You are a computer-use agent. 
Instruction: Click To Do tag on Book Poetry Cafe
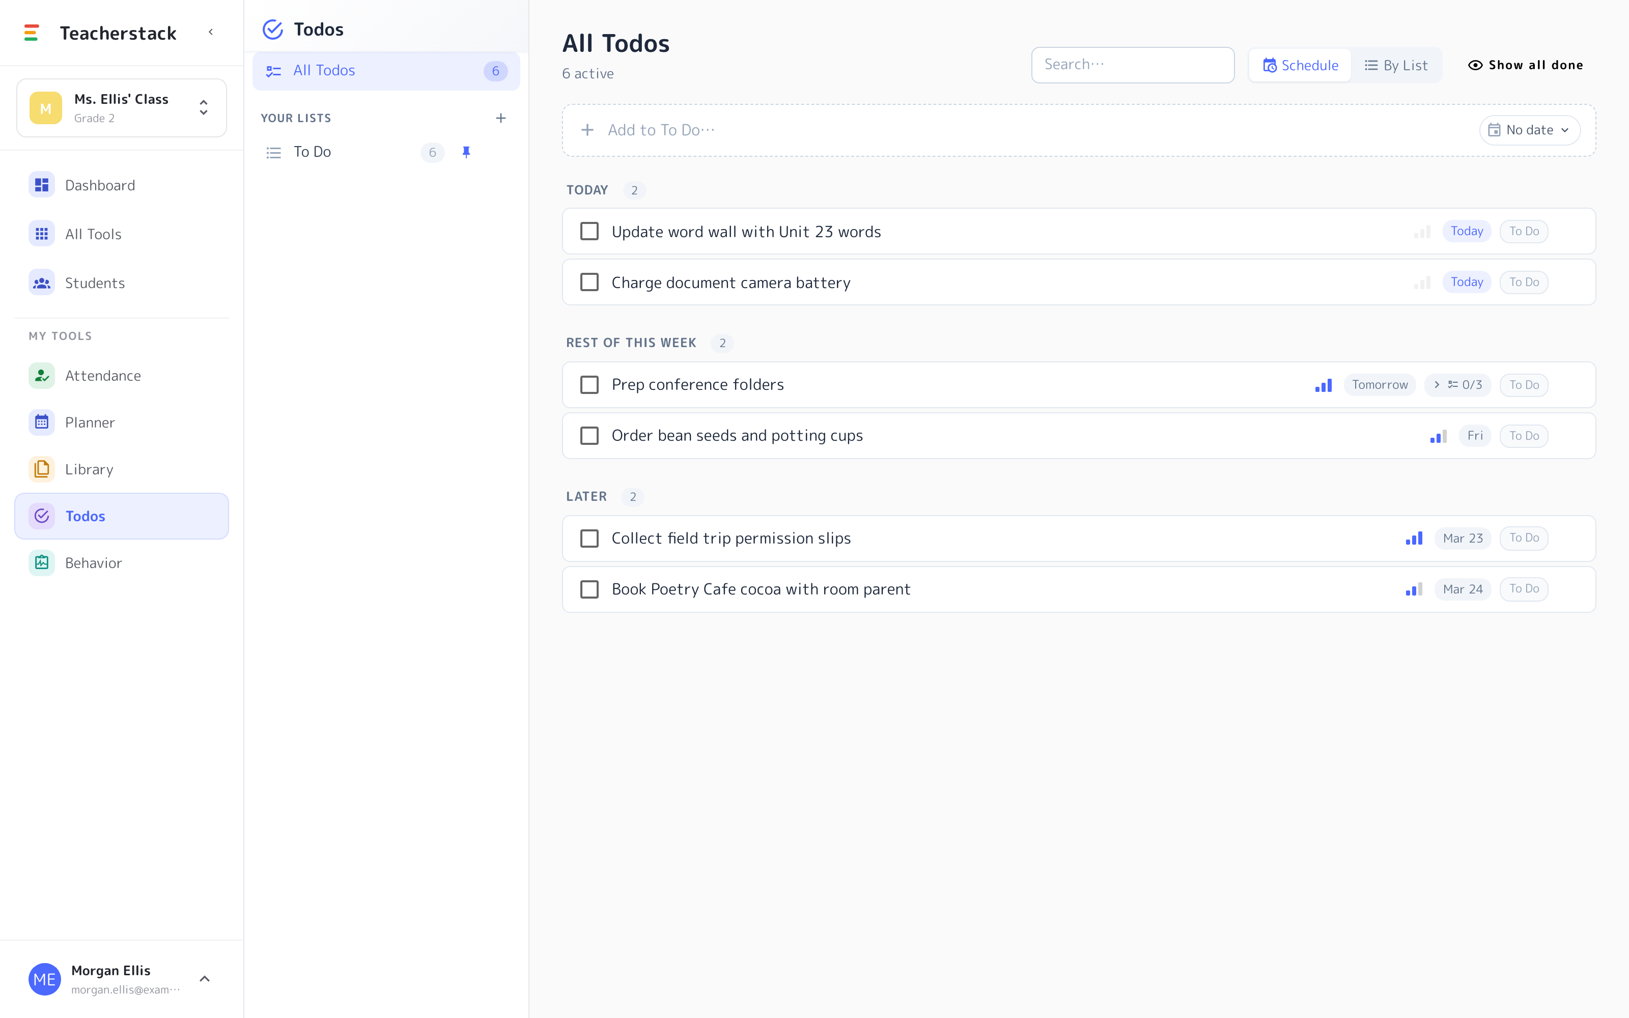[1523, 589]
